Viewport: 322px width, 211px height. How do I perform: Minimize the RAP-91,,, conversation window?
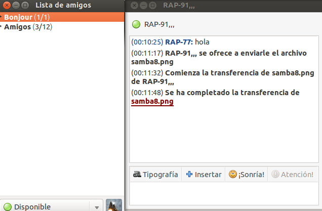click(x=143, y=5)
